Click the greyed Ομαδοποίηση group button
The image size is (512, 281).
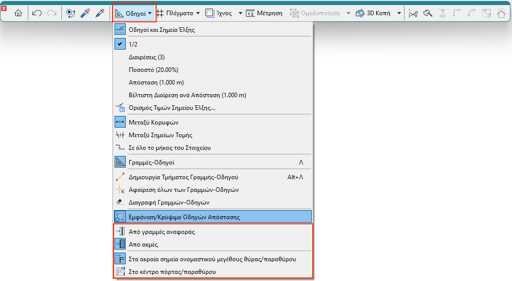315,13
